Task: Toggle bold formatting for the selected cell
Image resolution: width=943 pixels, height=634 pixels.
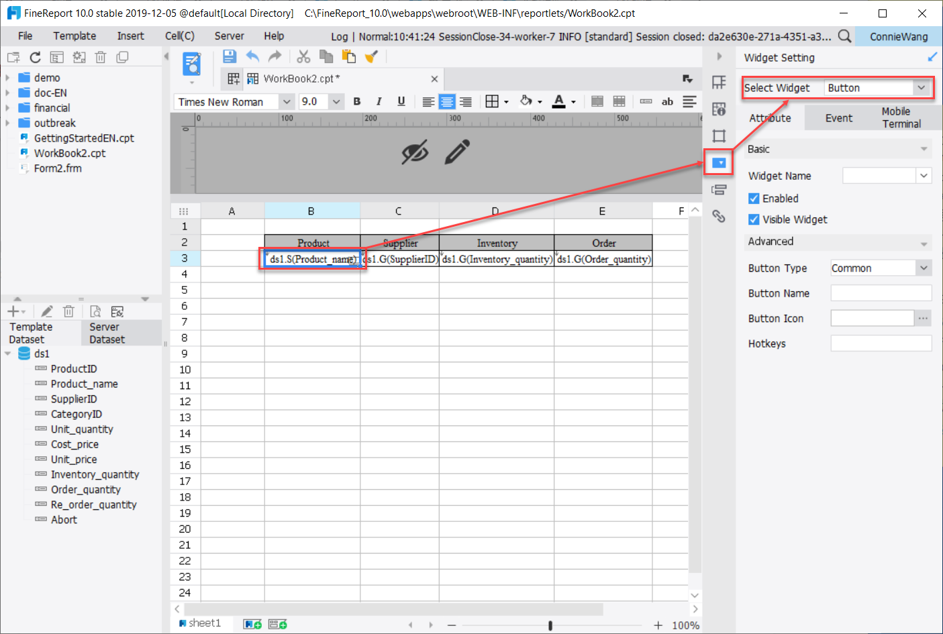Action: (x=356, y=101)
